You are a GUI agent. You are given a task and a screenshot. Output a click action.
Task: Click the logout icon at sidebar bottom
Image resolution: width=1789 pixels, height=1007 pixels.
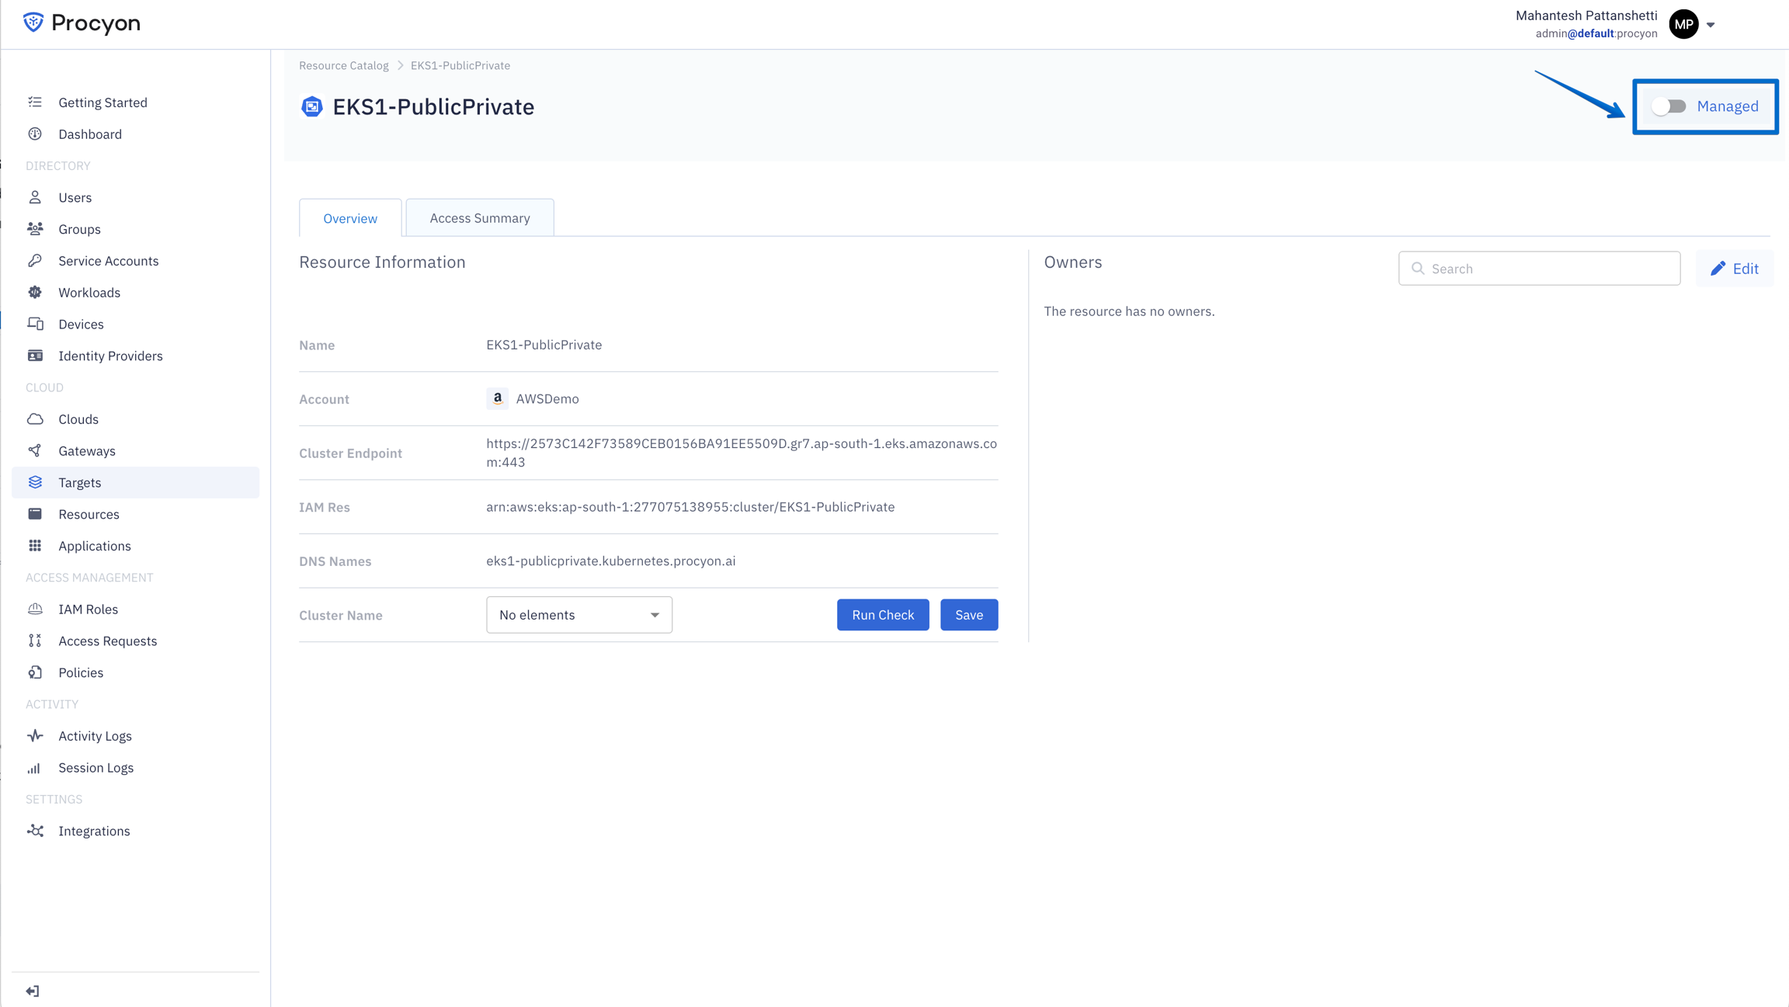click(33, 990)
